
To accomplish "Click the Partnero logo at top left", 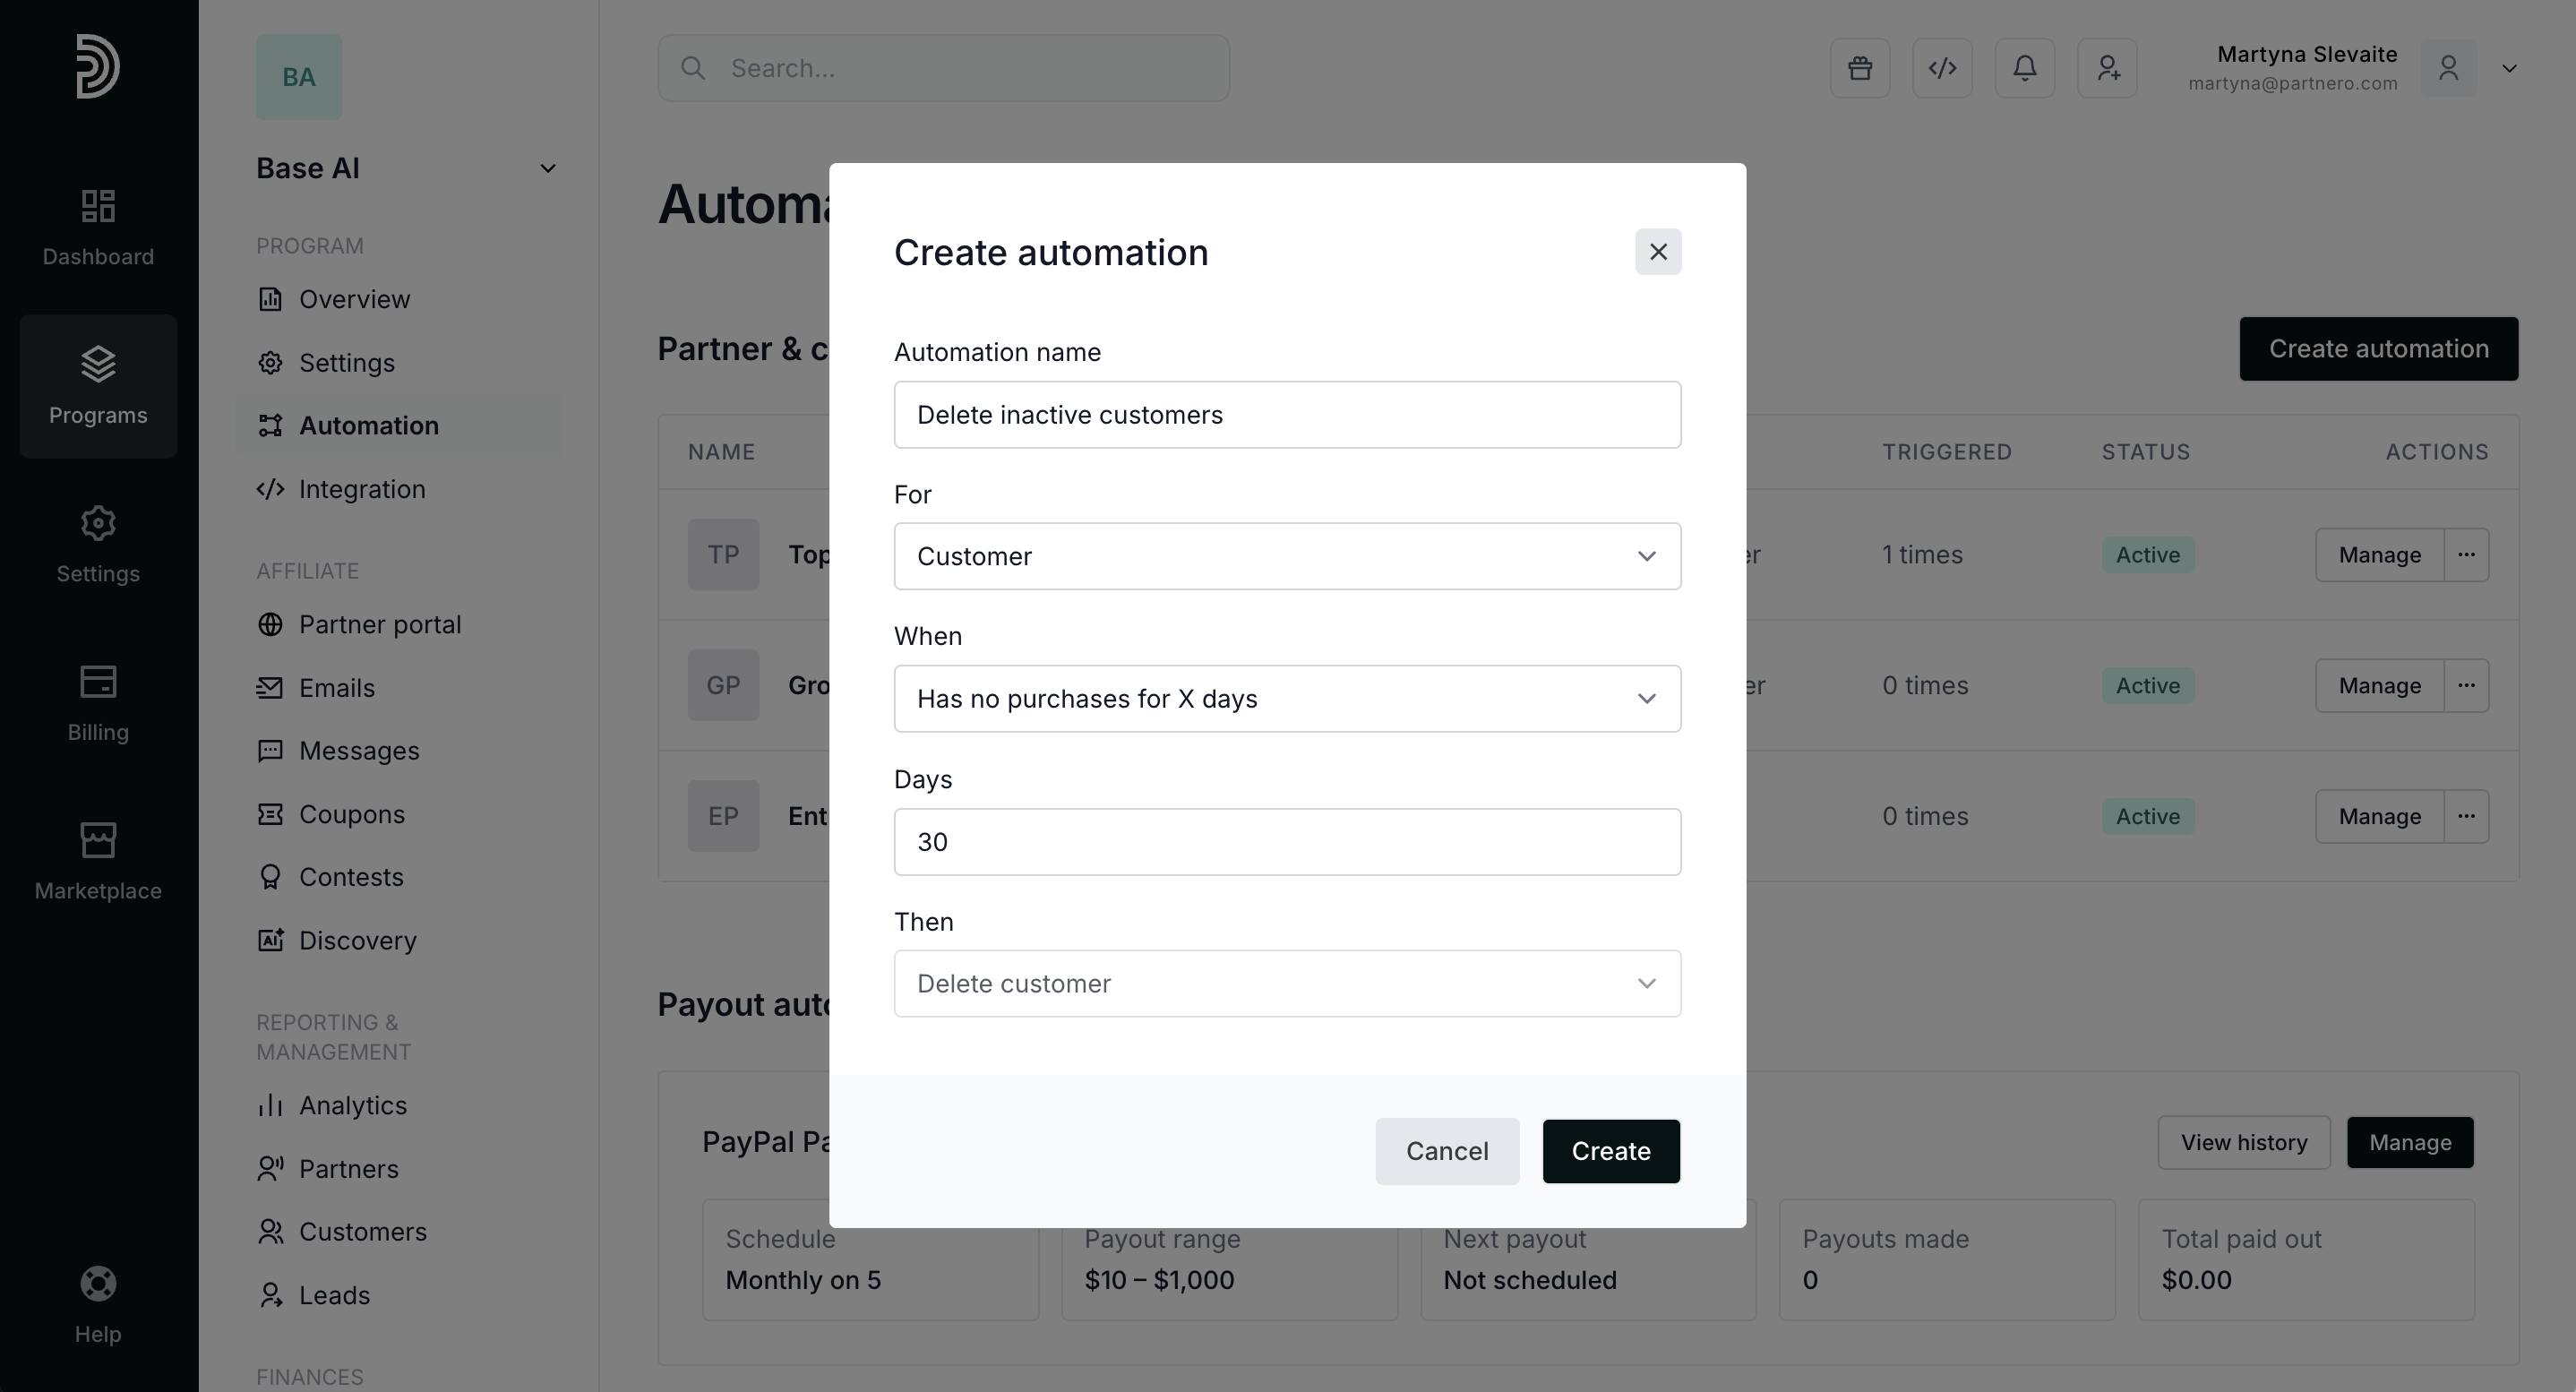I will tap(98, 66).
